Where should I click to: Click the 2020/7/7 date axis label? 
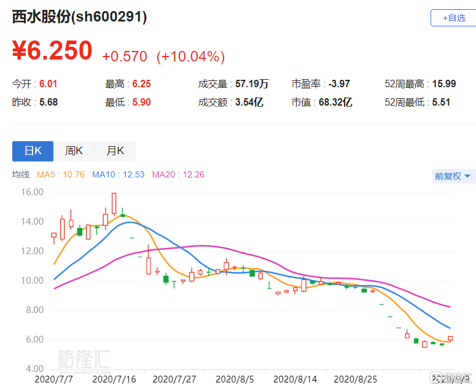[x=53, y=379]
